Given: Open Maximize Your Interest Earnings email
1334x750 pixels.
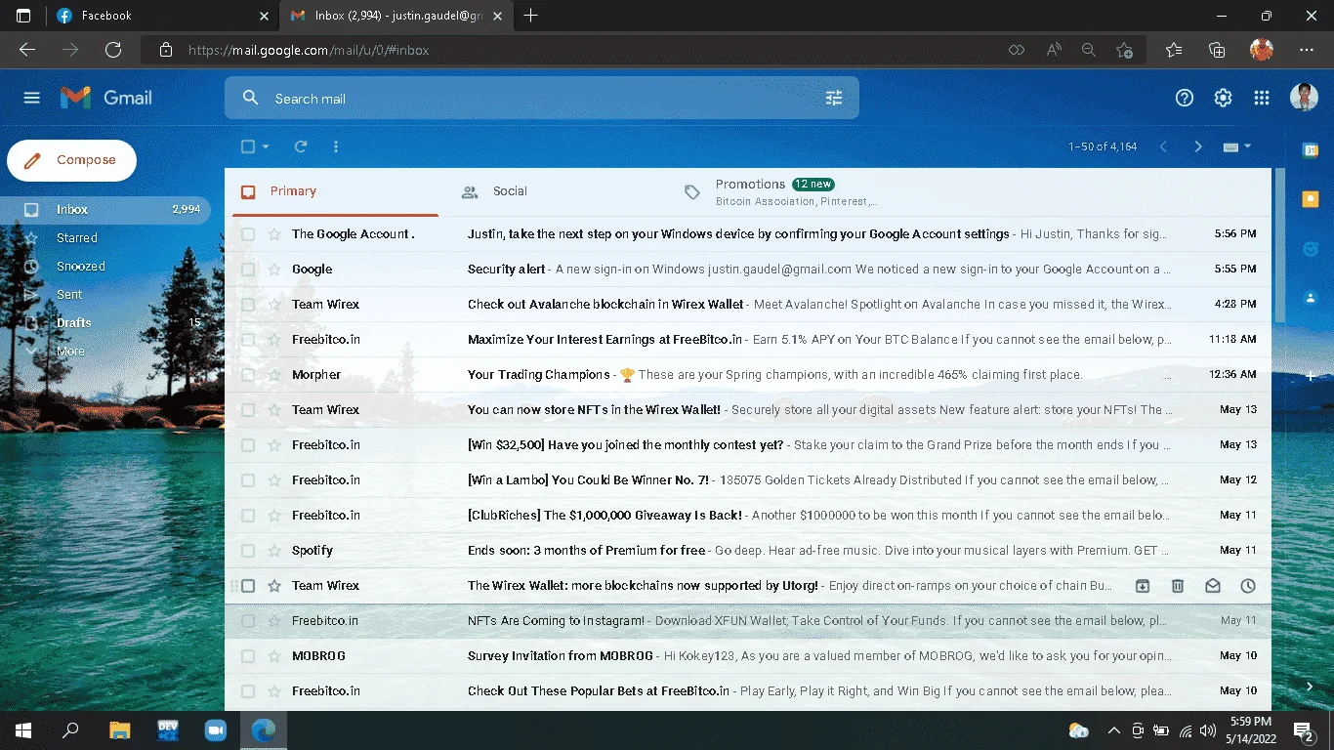Looking at the screenshot, I should pyautogui.click(x=748, y=340).
